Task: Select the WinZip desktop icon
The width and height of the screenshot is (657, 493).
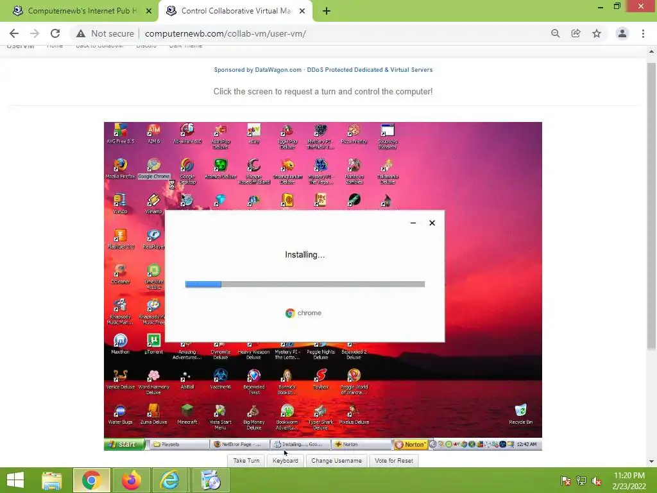Action: coord(120,203)
